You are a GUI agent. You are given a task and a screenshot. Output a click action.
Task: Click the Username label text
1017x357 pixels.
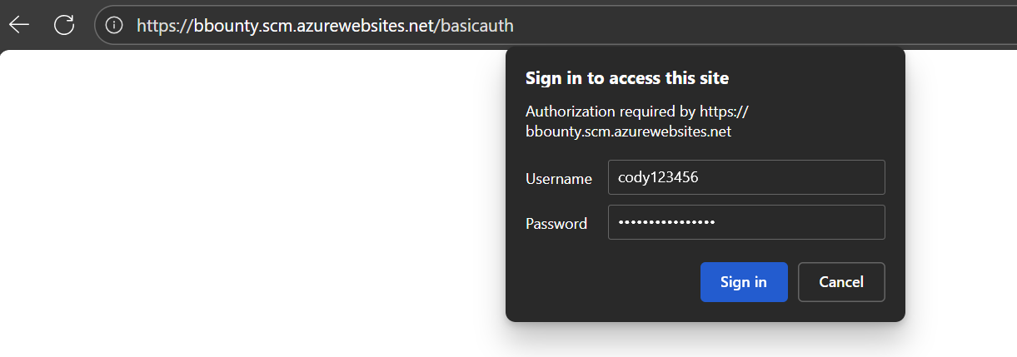(559, 179)
